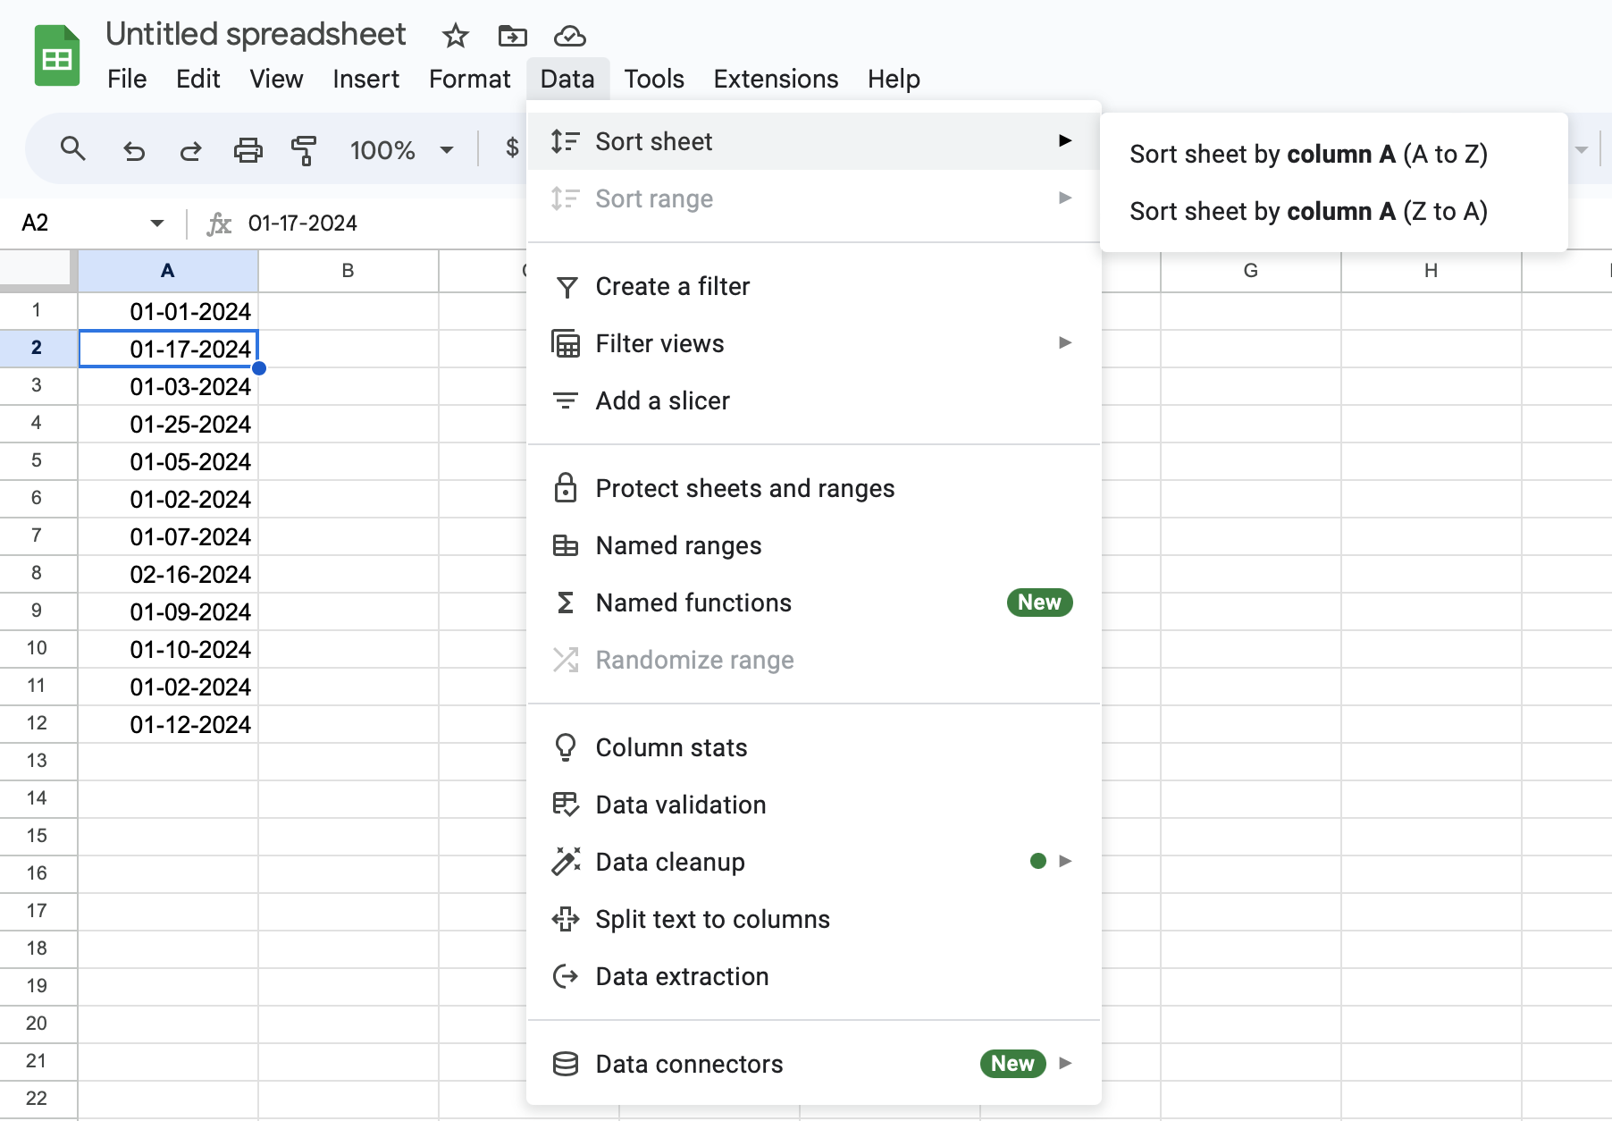Click the currency format dollar icon
This screenshot has height=1121, width=1612.
pyautogui.click(x=512, y=147)
